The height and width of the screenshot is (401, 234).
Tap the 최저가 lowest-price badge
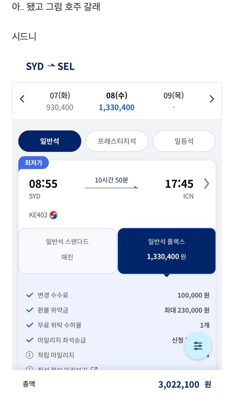[33, 163]
